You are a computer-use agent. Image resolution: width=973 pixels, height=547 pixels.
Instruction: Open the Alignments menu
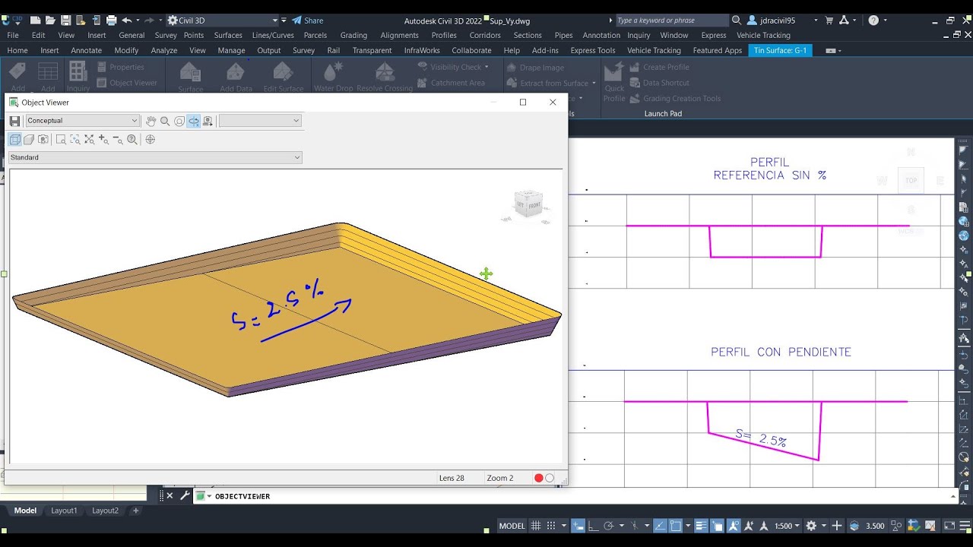pyautogui.click(x=399, y=35)
